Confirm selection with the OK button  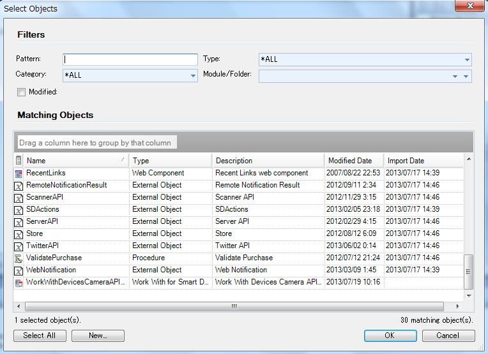390,336
